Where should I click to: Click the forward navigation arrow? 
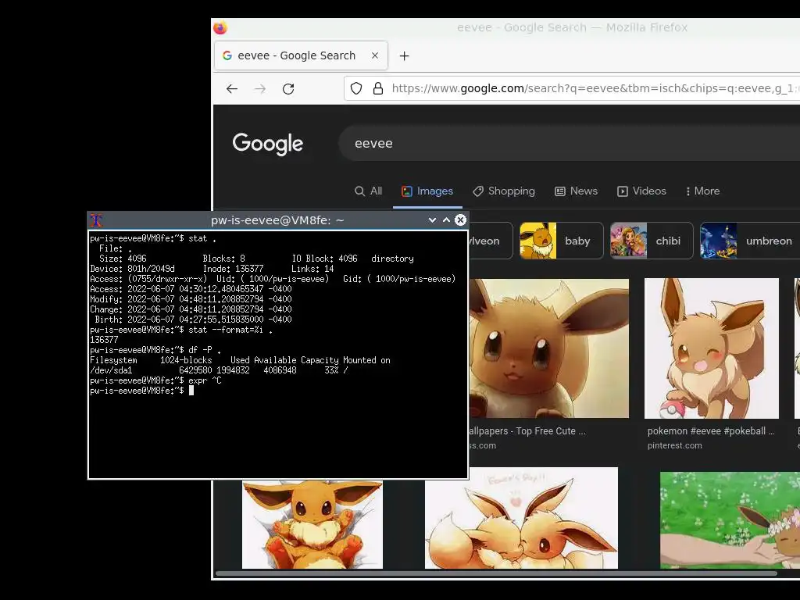tap(260, 89)
